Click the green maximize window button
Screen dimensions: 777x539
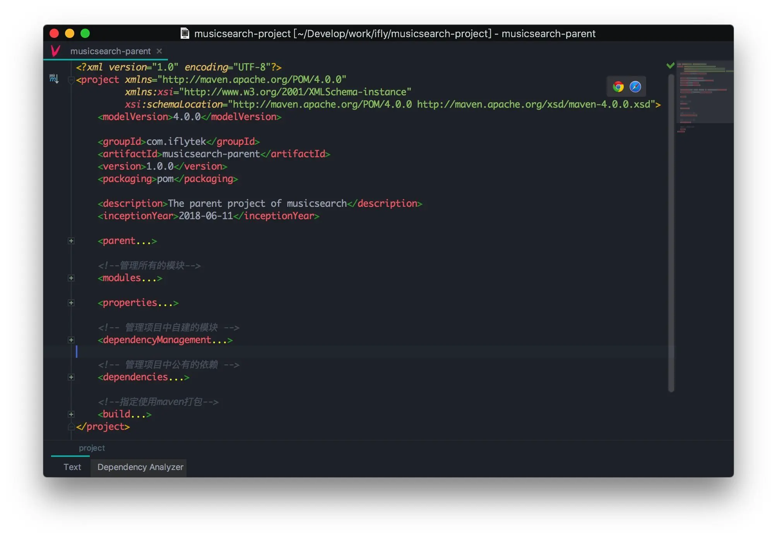click(x=85, y=34)
